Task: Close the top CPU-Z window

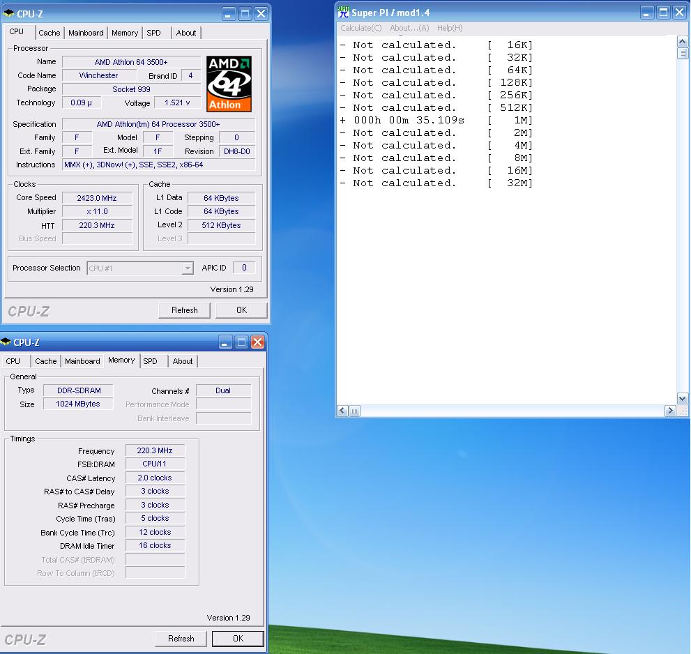Action: click(261, 14)
